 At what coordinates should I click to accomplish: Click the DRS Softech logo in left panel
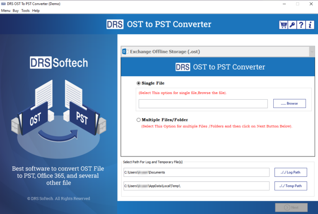click(x=59, y=63)
